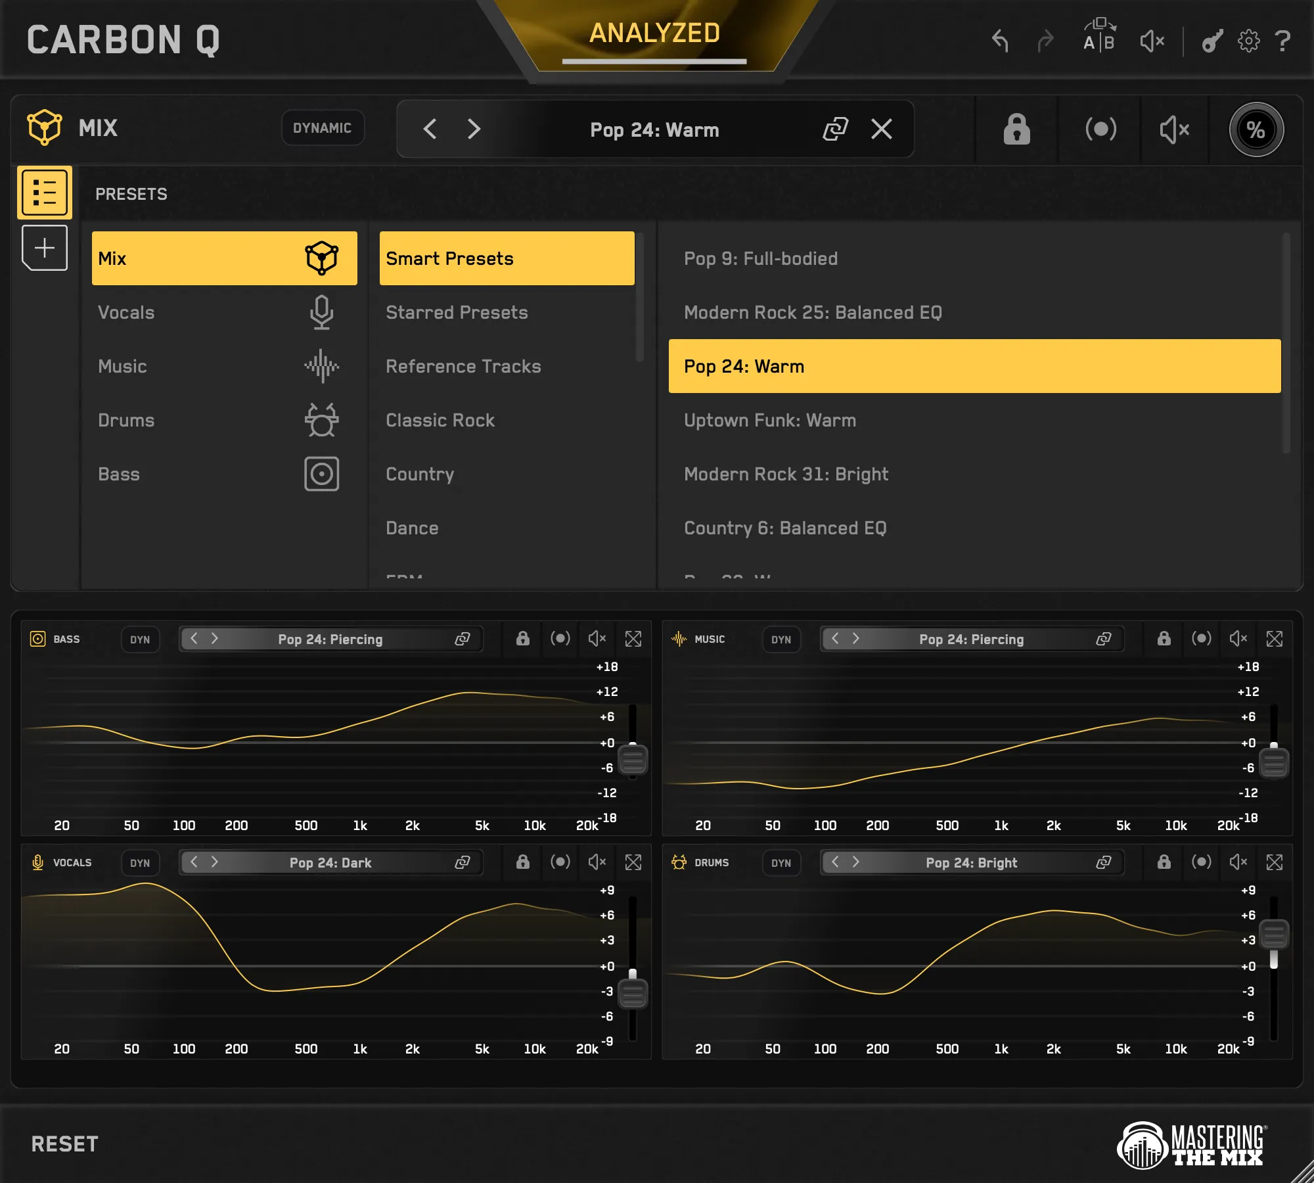Click the global bypass speaker icon in header

point(1152,41)
